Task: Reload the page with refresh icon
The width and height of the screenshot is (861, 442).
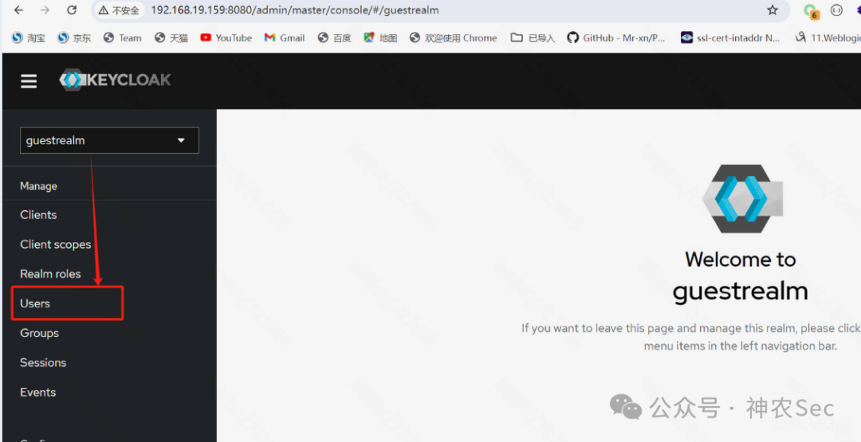Action: 72,10
